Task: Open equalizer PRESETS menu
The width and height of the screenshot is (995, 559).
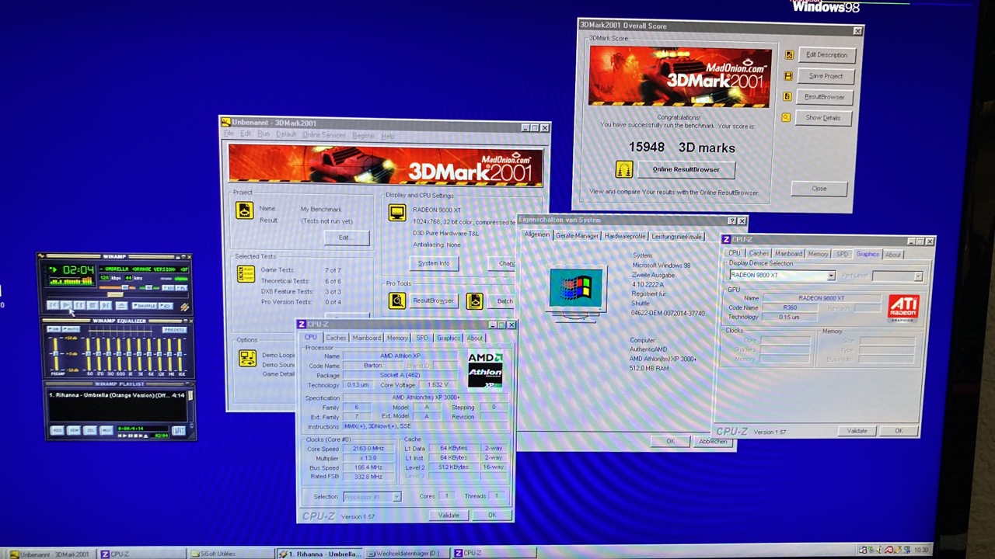Action: click(175, 329)
